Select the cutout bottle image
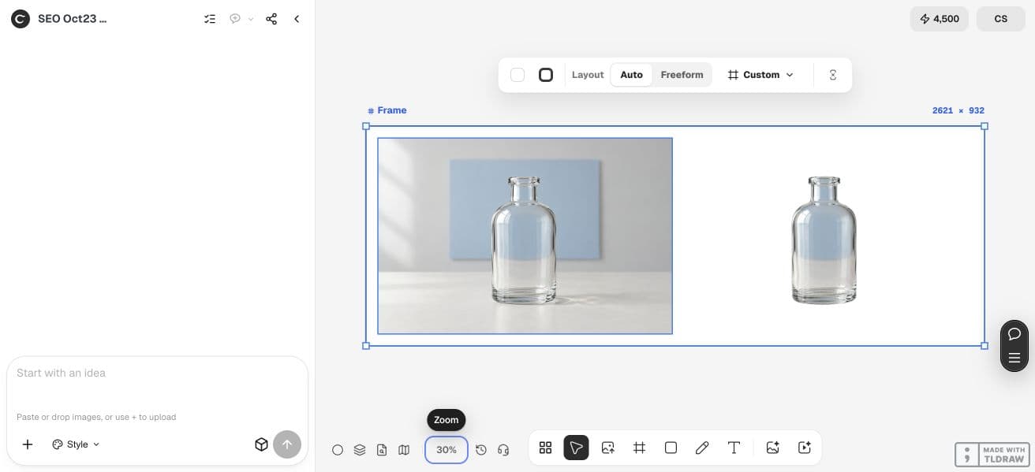The height and width of the screenshot is (472, 1035). (824, 240)
